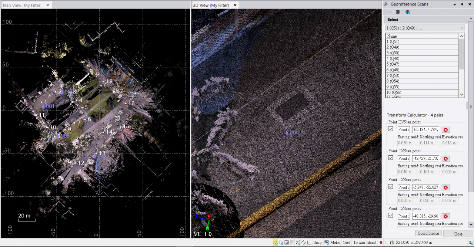Remove the second point pair with red X
Viewport: 474px width, 247px height.
tap(446, 159)
